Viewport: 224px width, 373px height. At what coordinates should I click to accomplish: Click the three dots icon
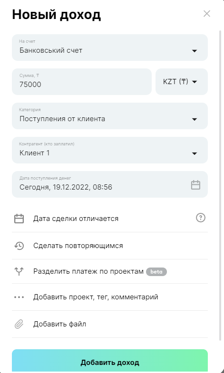[19, 297]
